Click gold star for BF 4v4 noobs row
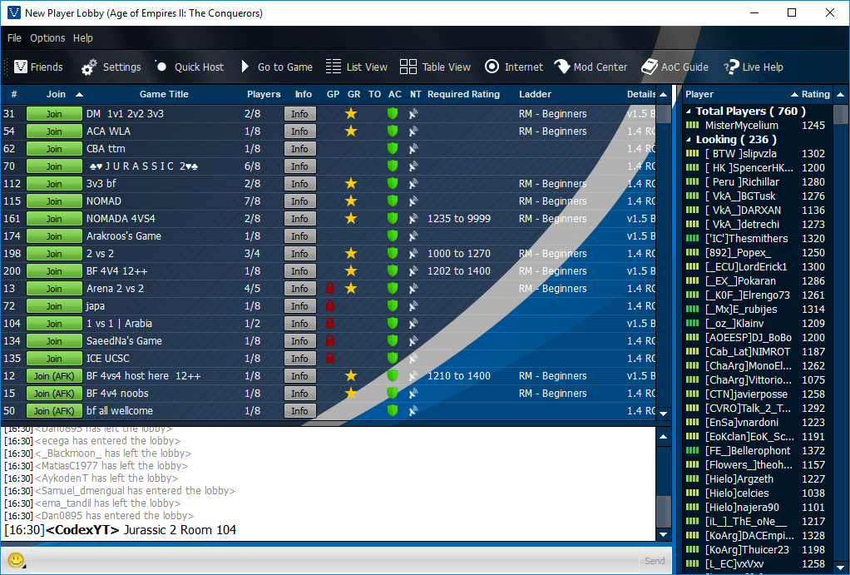The height and width of the screenshot is (575, 850). (351, 393)
